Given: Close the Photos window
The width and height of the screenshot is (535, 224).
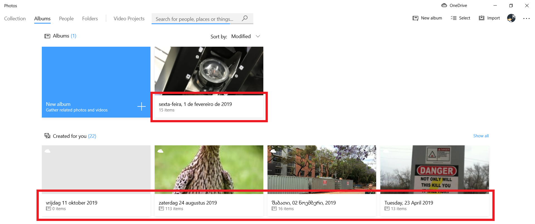Looking at the screenshot, I should (x=527, y=6).
